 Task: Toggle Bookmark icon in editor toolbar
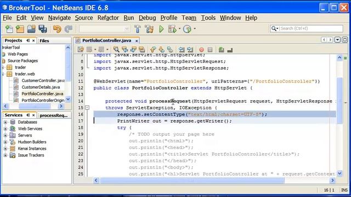tap(170, 49)
